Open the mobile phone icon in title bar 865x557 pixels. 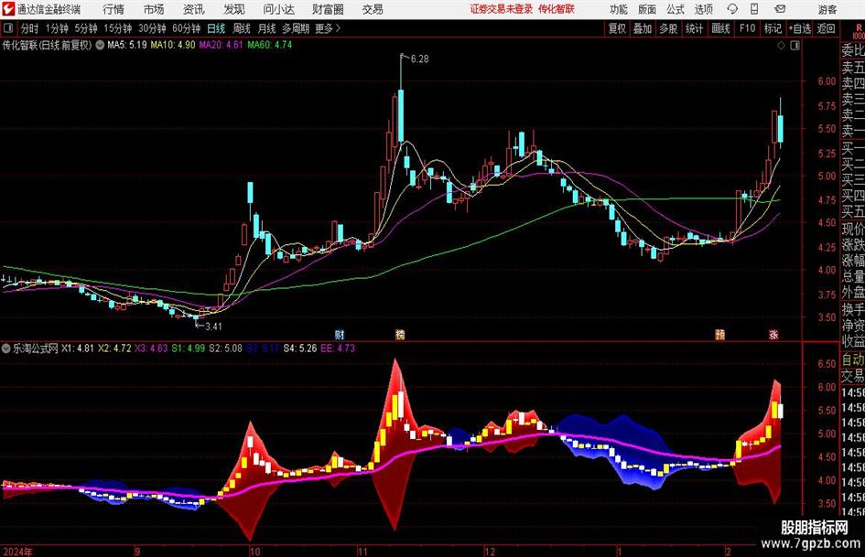[754, 9]
